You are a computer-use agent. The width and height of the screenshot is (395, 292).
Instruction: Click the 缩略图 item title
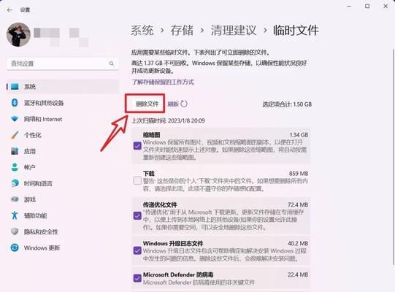[x=151, y=135]
